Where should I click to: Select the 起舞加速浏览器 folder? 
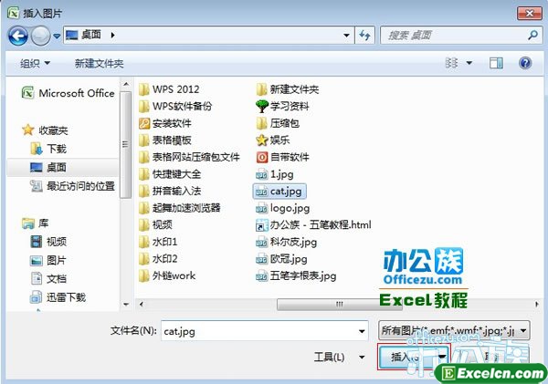pos(180,208)
